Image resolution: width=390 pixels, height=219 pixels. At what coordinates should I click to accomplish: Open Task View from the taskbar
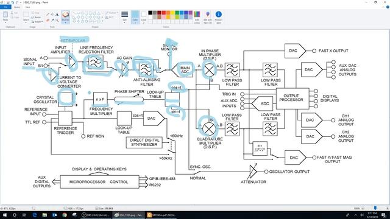point(24,215)
